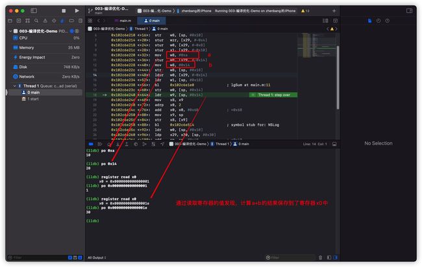This screenshot has width=422, height=267.
Task: Collapse the 003-编译优化-Demo process tree
Action: click(10, 31)
